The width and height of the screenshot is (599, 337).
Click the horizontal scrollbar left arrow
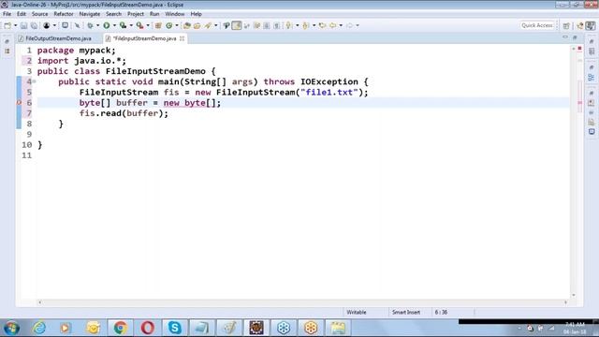[x=39, y=302]
